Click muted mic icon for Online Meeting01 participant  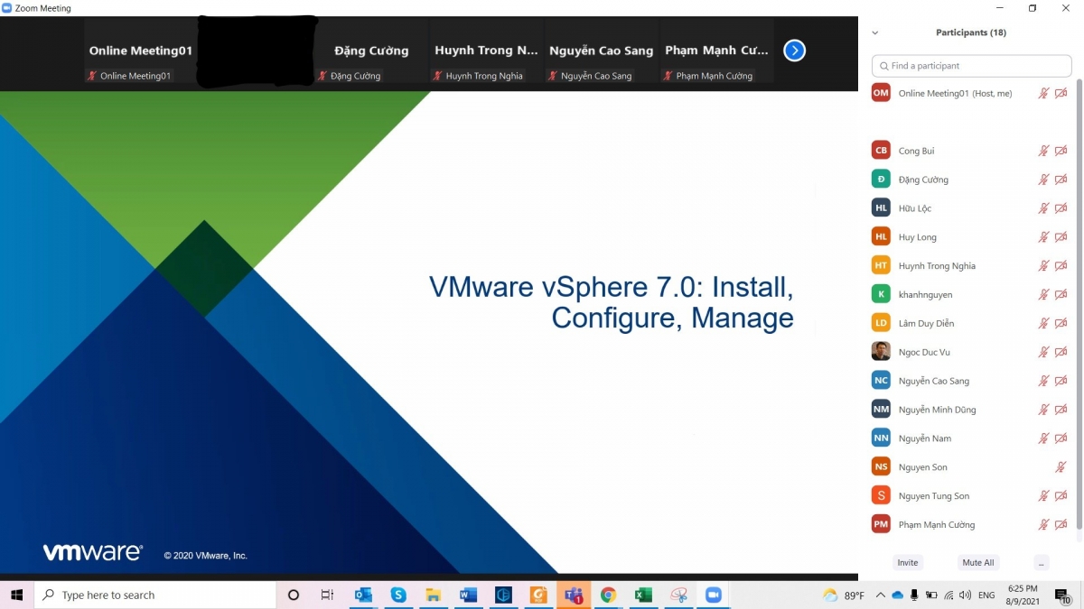[x=1043, y=93]
